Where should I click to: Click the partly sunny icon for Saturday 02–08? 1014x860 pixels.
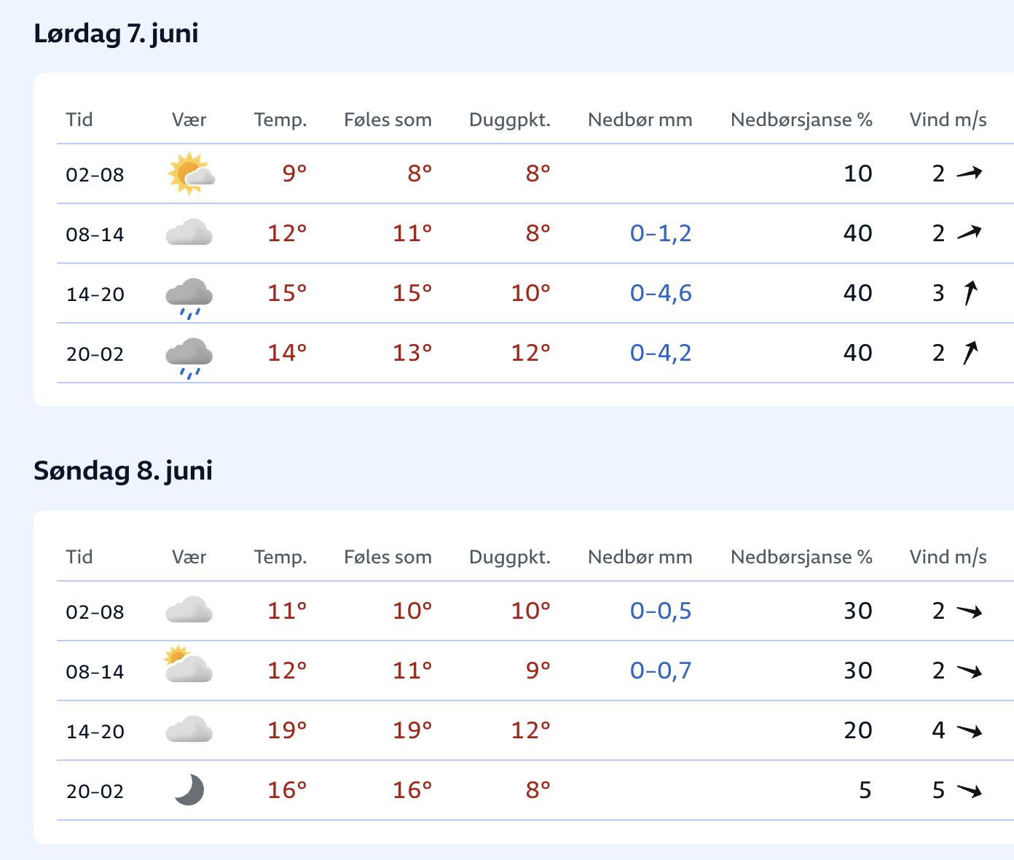190,173
